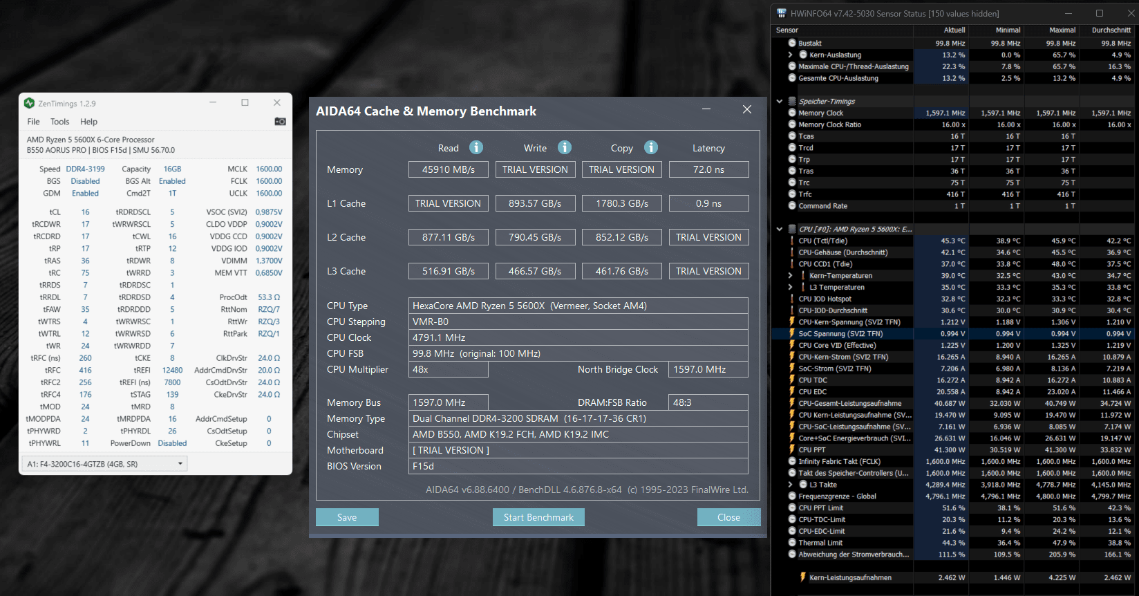Click the Durchschnitt column header

pyautogui.click(x=1111, y=30)
